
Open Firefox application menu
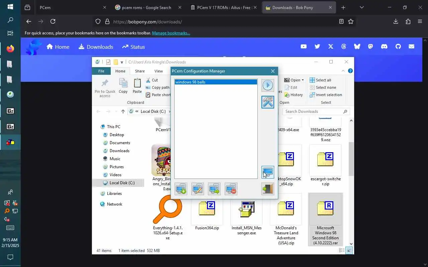(x=420, y=21)
